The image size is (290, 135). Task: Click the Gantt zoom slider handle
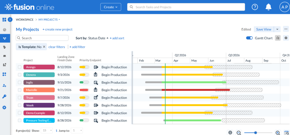tap(255, 133)
